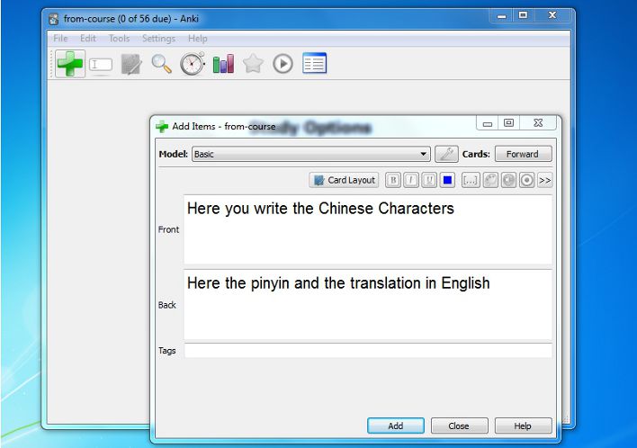
Task: Click the Add button
Action: (x=396, y=426)
